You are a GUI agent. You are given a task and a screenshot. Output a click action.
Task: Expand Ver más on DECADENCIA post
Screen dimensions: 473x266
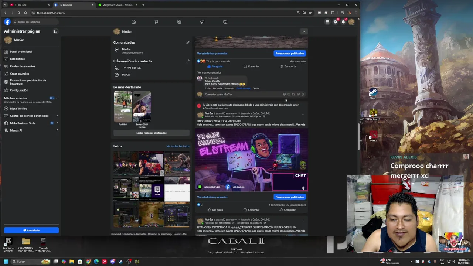tap(301, 231)
